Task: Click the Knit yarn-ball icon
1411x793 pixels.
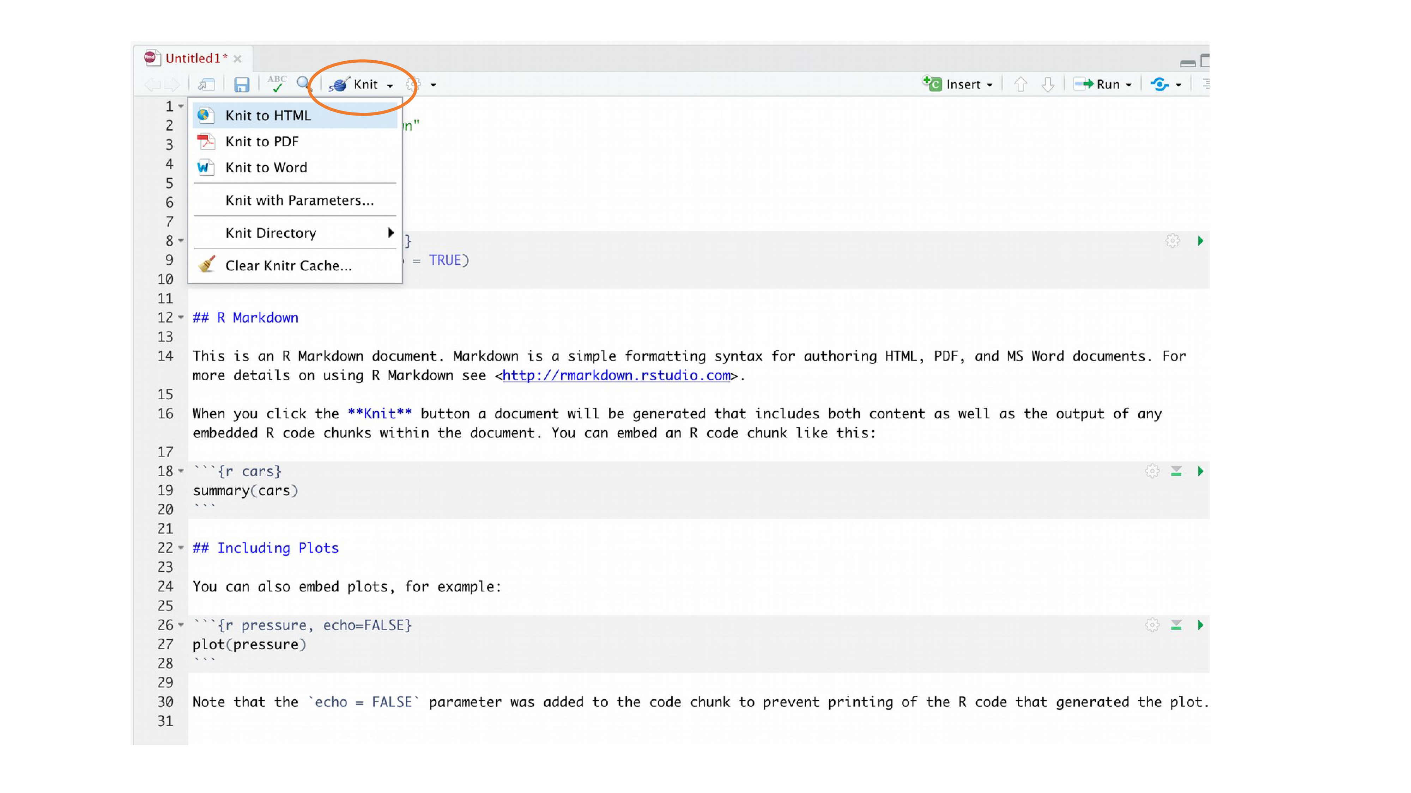Action: click(339, 84)
